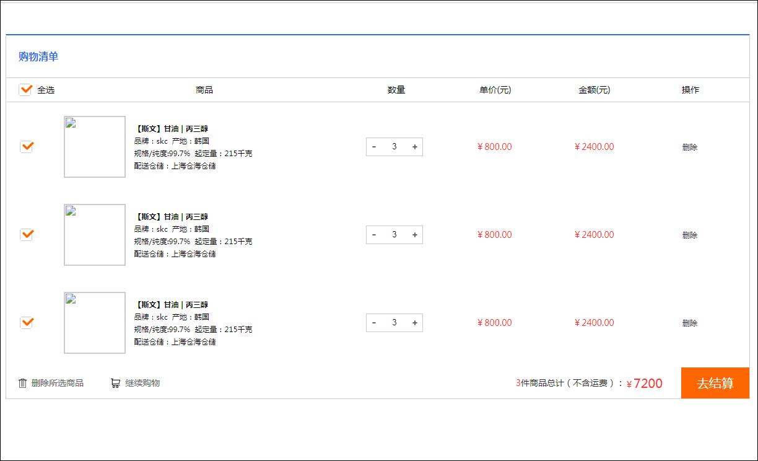The height and width of the screenshot is (461, 758).
Task: Delete the third product via 删除
Action: coord(690,323)
